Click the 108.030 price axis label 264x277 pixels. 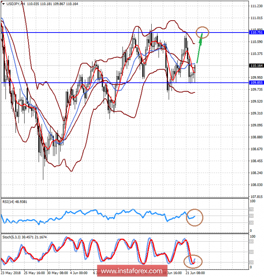coord(256,185)
